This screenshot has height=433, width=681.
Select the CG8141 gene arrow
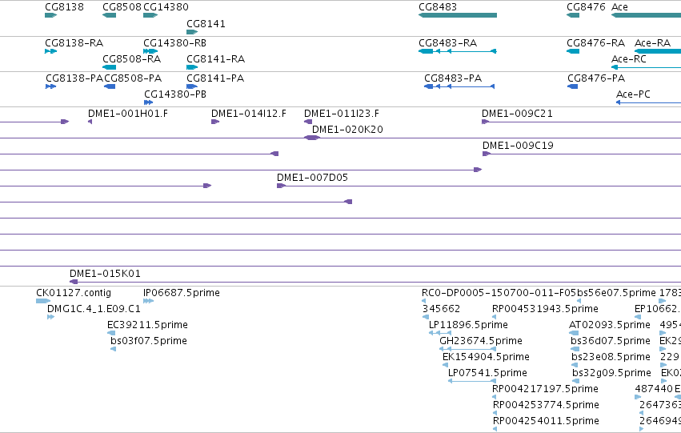point(192,32)
